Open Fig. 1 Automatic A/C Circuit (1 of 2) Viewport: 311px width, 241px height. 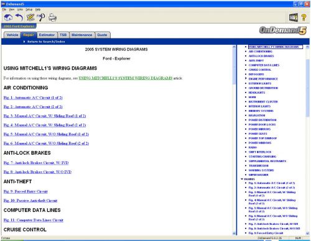pyautogui.click(x=33, y=98)
